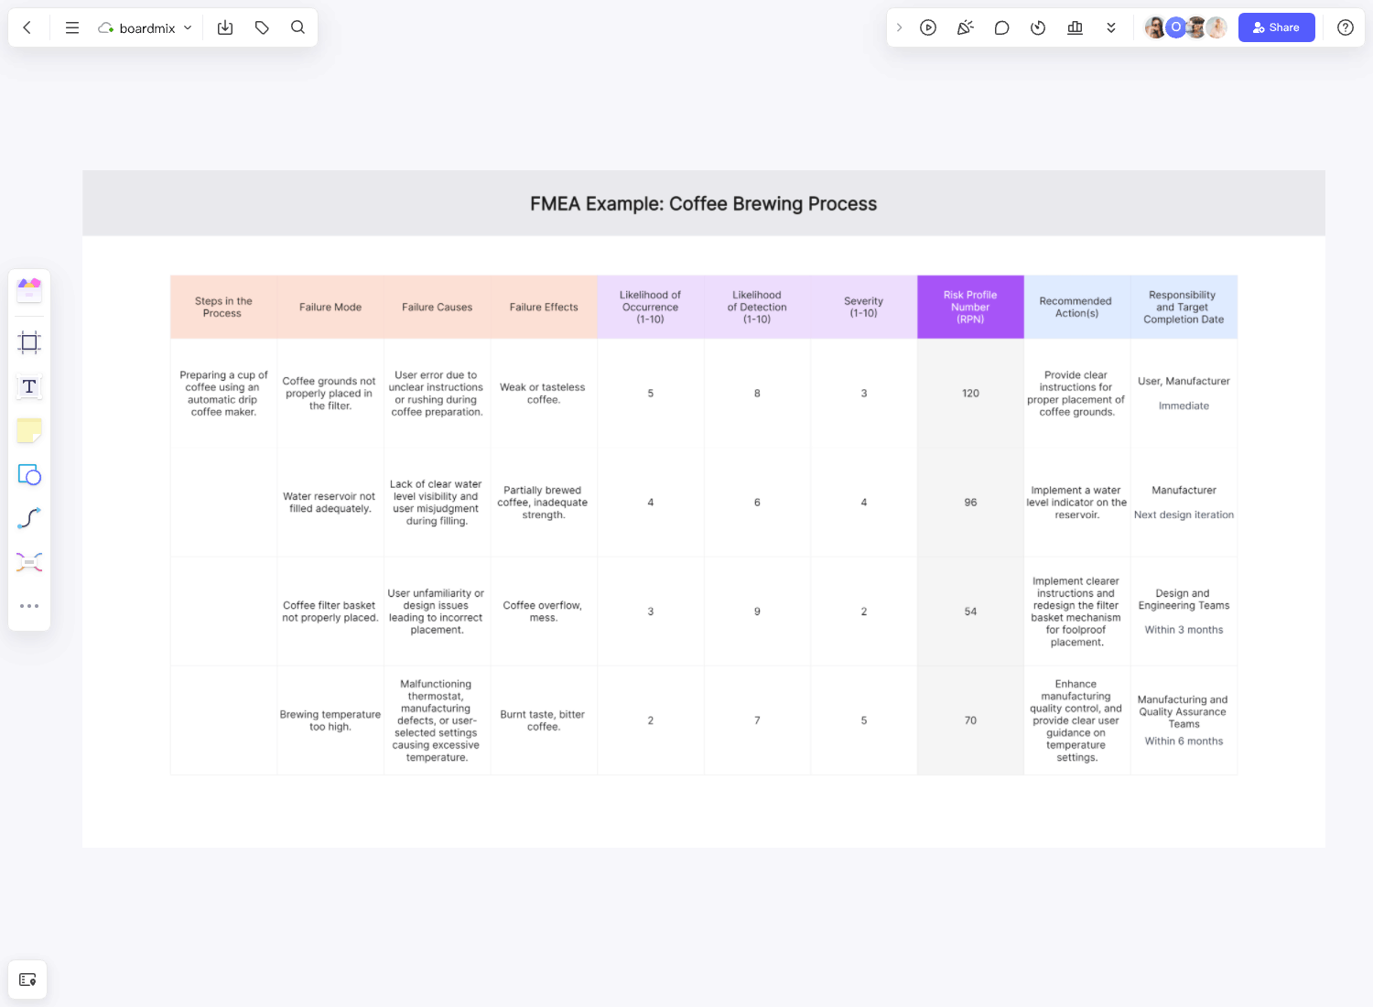
Task: Click the 'Immediate' completion date text
Action: [1184, 406]
